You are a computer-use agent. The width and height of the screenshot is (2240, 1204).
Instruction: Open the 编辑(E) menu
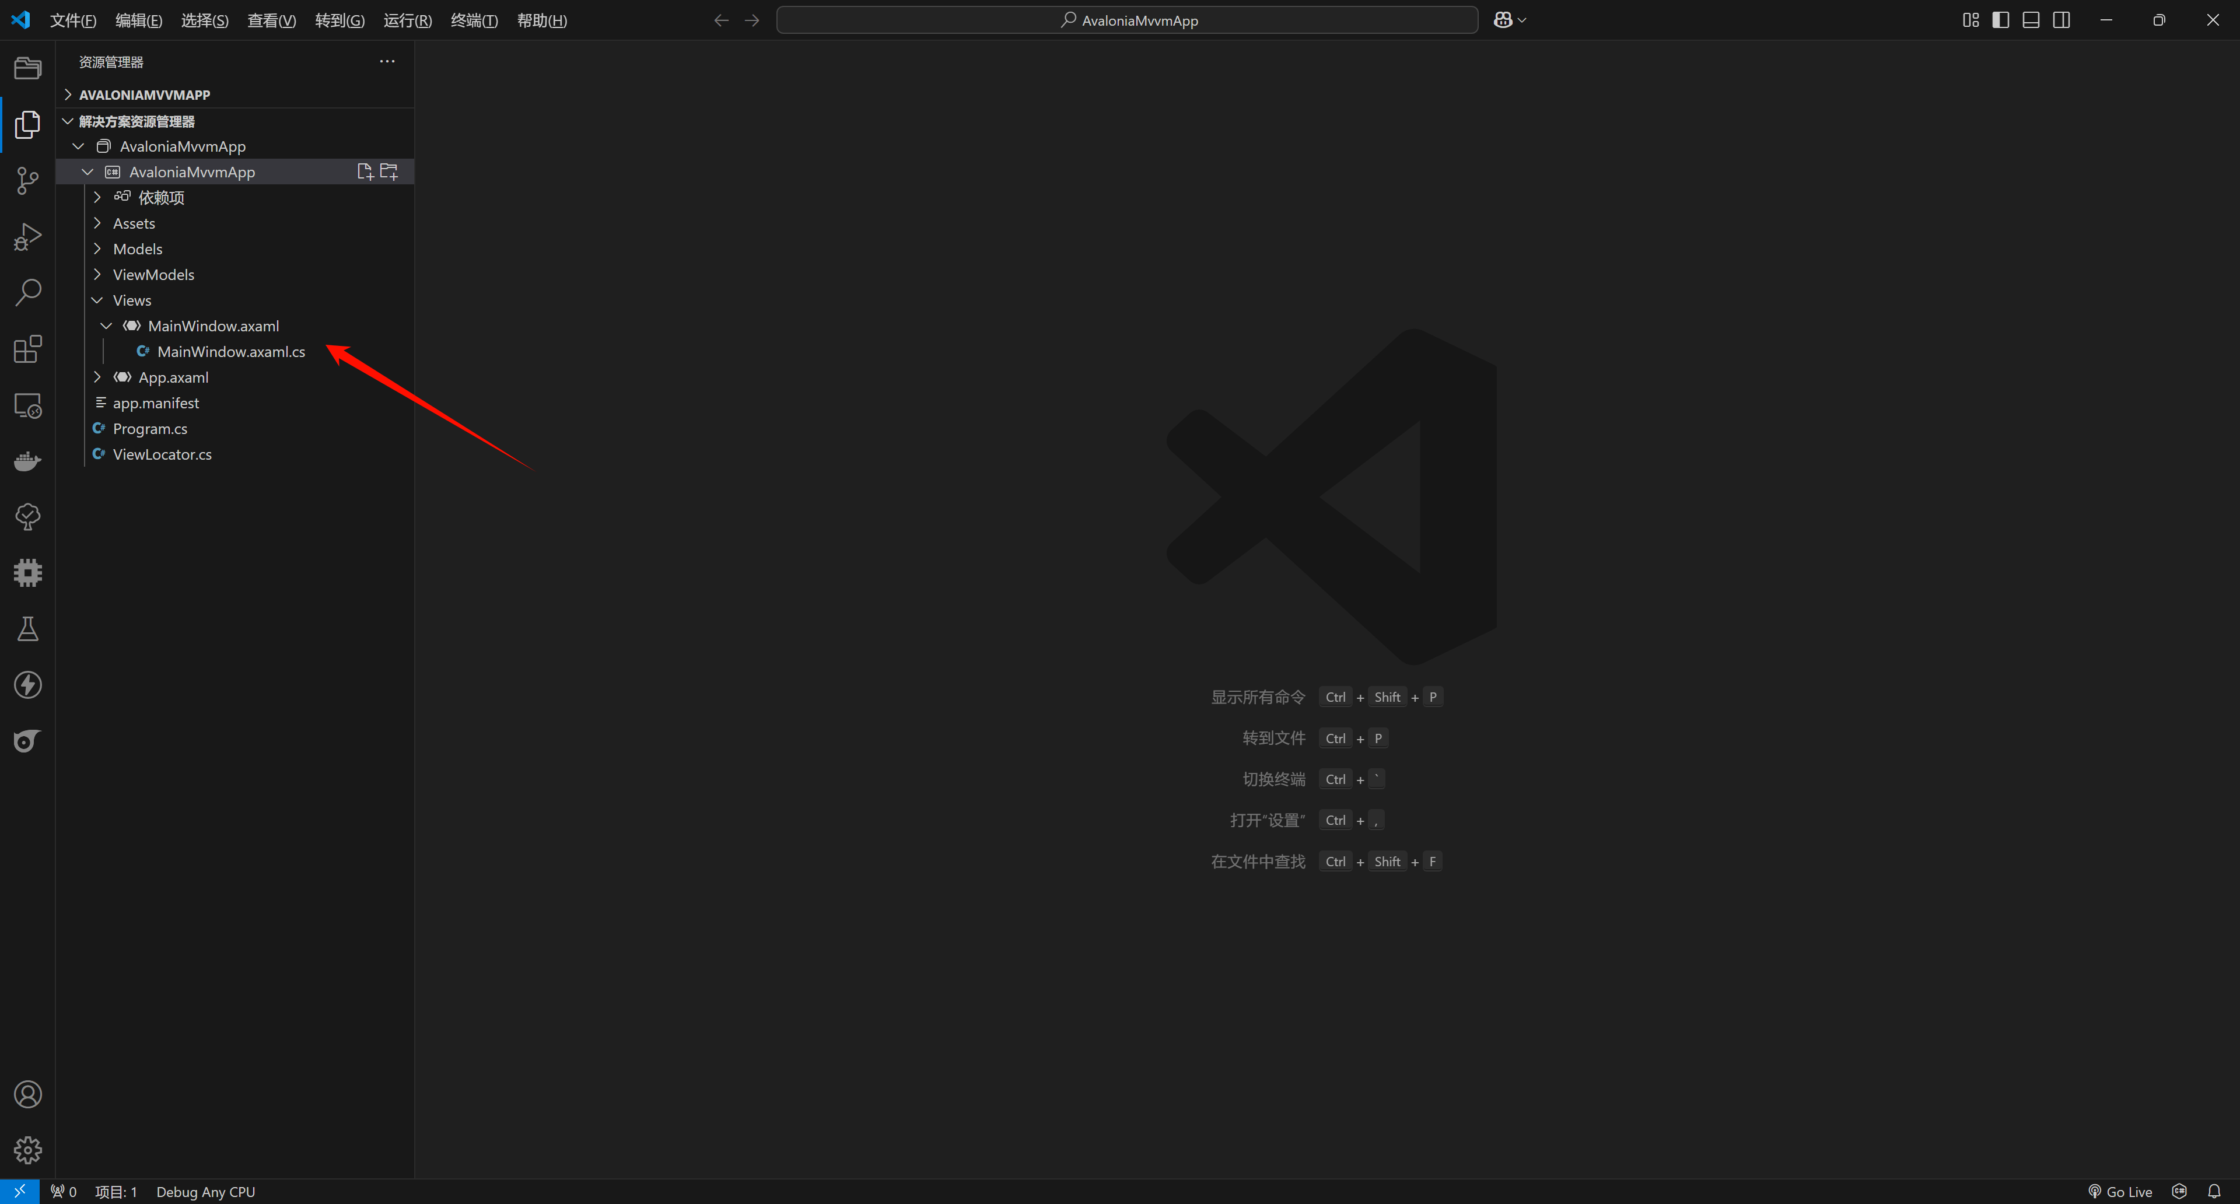click(x=139, y=20)
